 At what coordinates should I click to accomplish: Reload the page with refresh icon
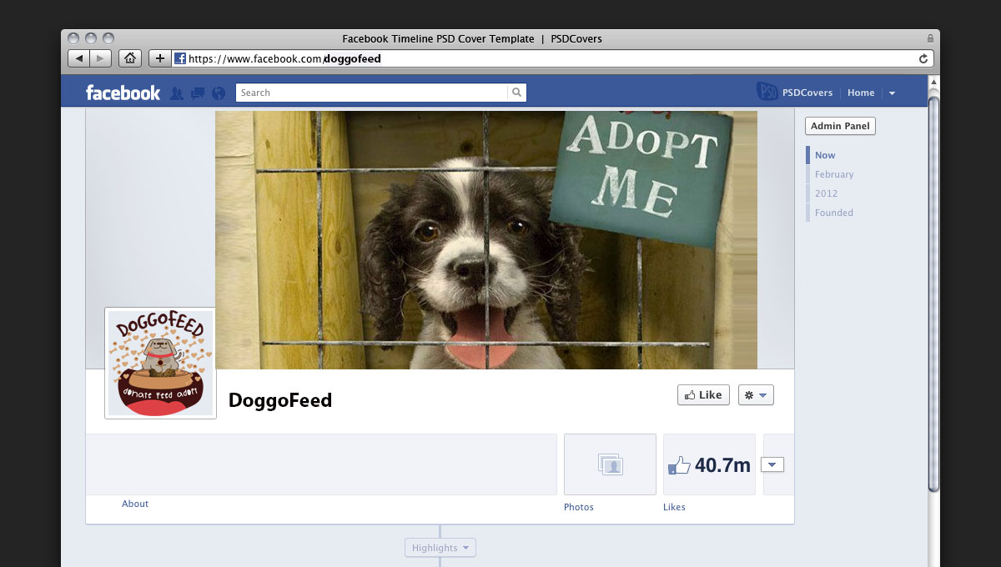point(923,58)
